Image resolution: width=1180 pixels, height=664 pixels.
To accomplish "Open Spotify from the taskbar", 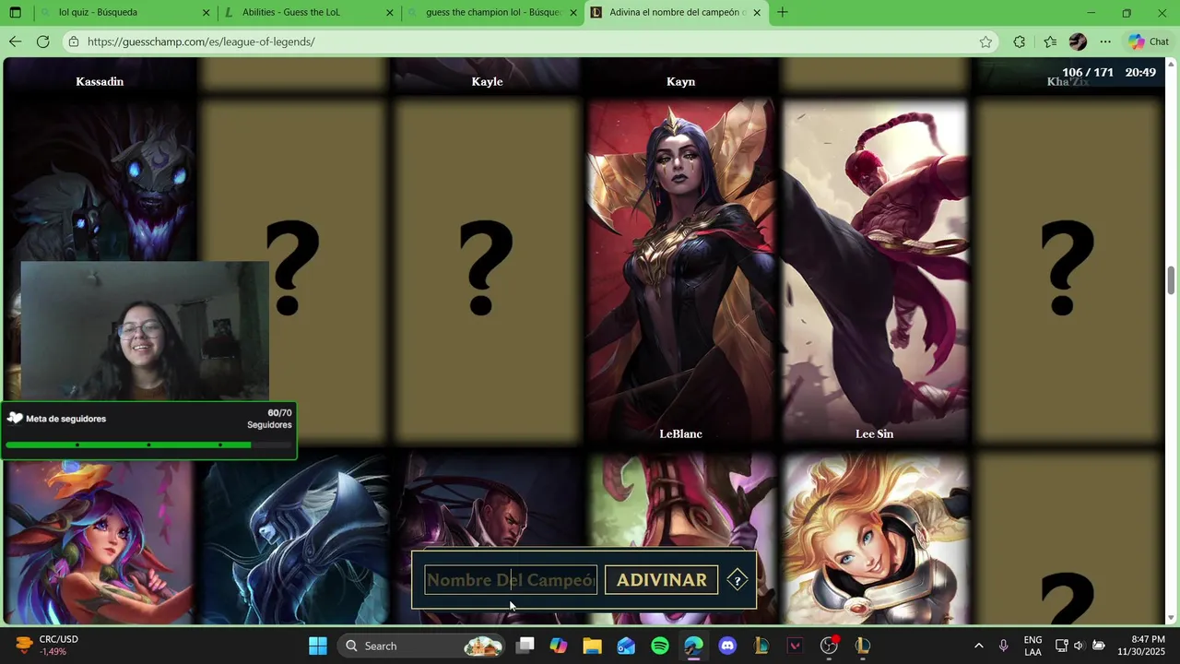I will (x=660, y=646).
